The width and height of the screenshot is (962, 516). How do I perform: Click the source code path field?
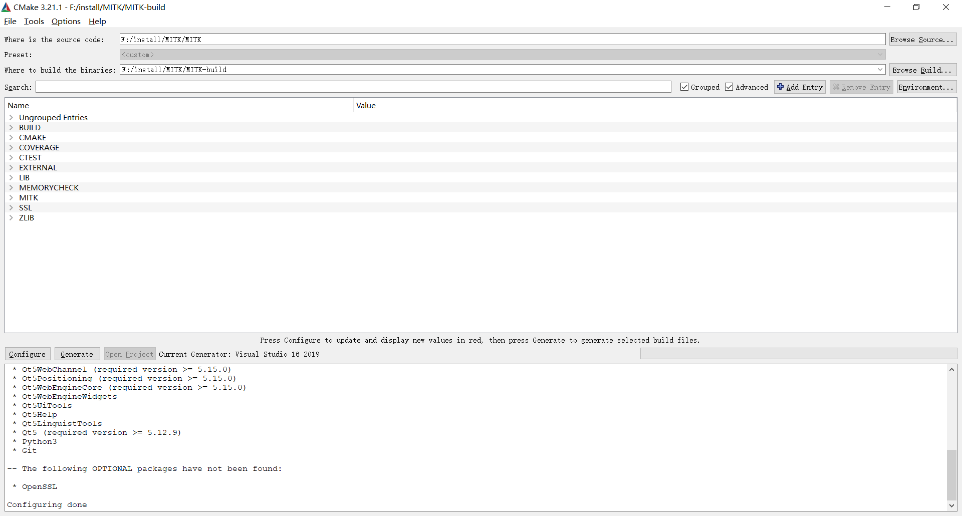click(503, 39)
